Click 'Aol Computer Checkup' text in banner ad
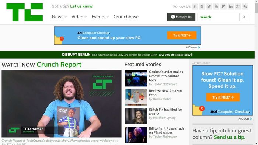Image resolution: width=258 pixels, height=145 pixels. [x=94, y=33]
